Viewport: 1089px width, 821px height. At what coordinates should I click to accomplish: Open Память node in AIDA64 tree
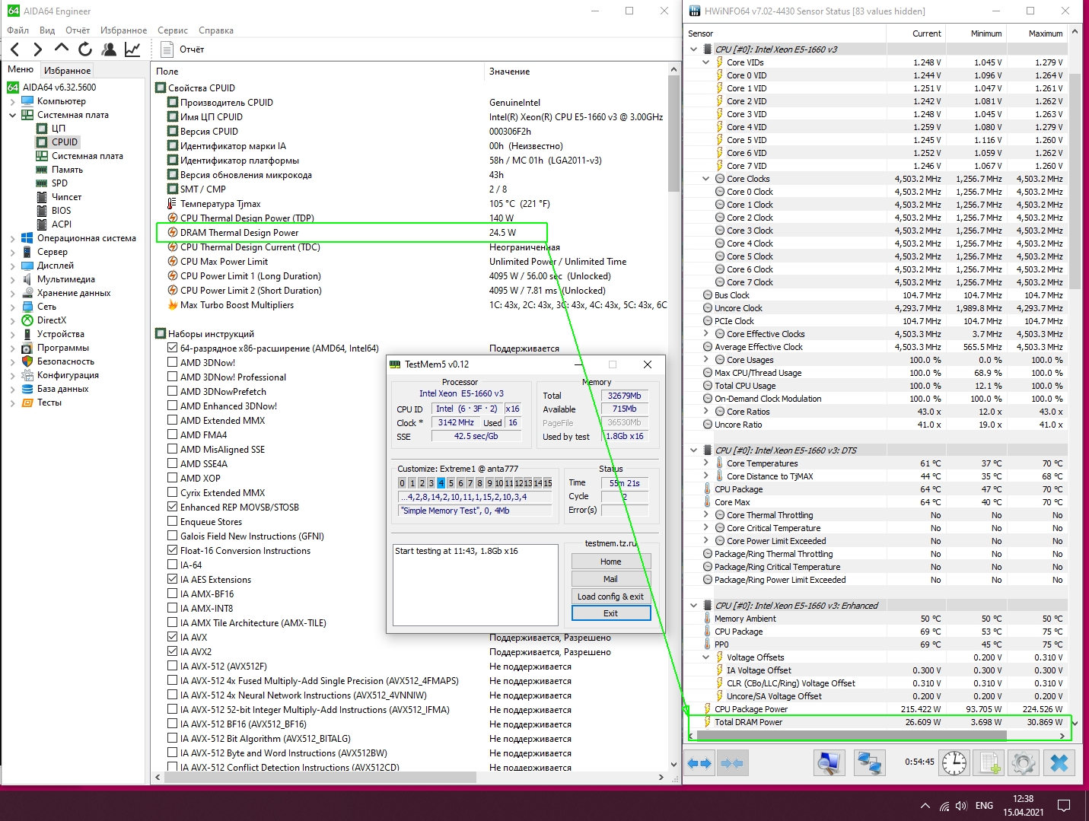pyautogui.click(x=67, y=170)
